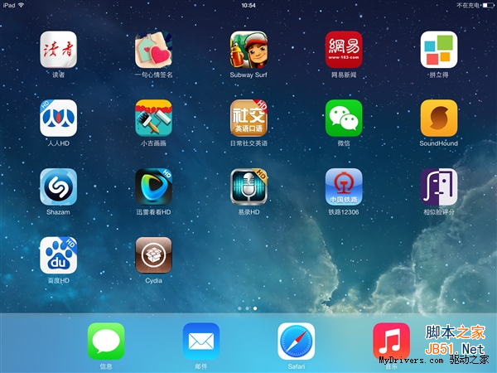Go to first home screen page dot
This screenshot has width=497, height=373.
[x=239, y=308]
